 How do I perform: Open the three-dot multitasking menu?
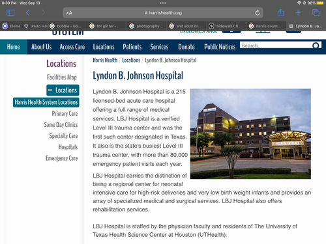(163, 3)
